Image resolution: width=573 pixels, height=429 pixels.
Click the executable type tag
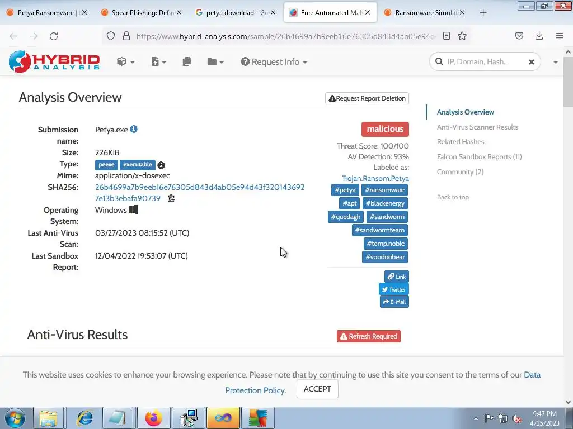(138, 165)
